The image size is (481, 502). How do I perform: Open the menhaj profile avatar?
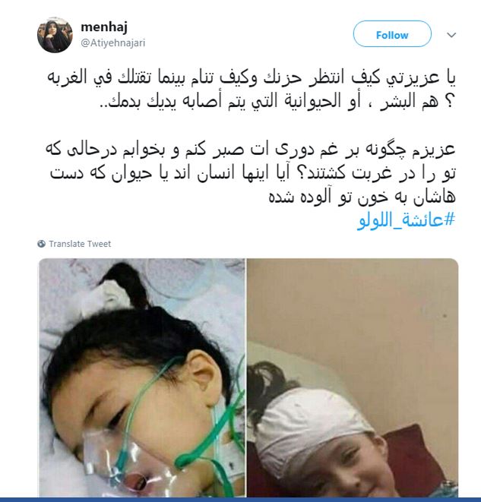click(x=55, y=35)
